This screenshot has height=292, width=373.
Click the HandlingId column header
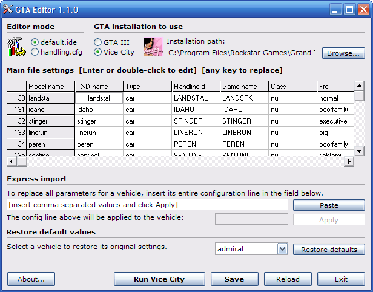pos(196,86)
